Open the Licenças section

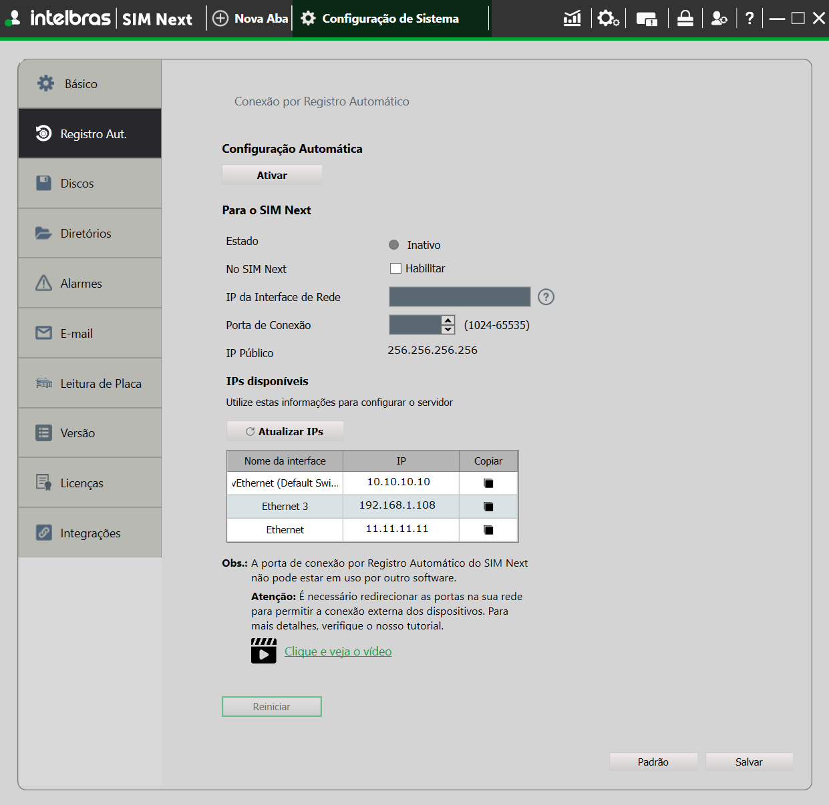[x=90, y=483]
